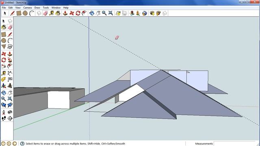The width and height of the screenshot is (260, 146).
Task: Activate the Arc tool in top toolbar
Action: click(x=32, y=13)
